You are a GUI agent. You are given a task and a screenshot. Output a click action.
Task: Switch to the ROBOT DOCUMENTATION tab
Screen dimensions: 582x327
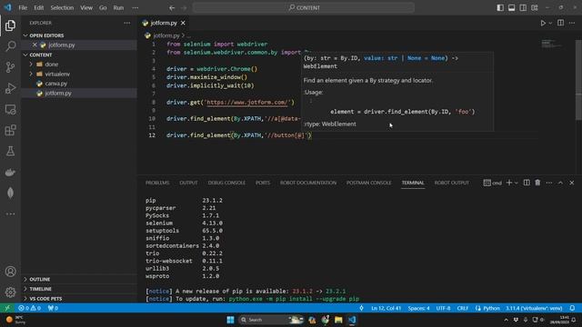pos(308,183)
